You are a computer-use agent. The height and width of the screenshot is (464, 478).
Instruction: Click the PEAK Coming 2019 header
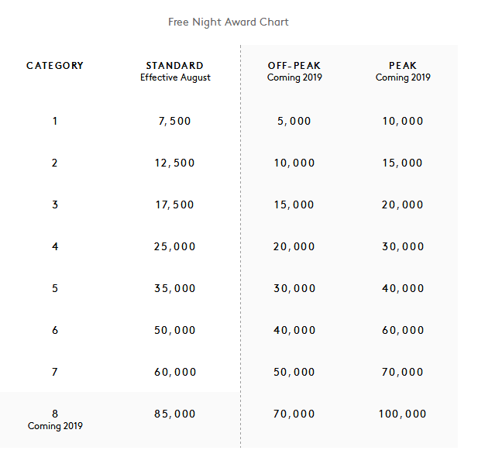(x=403, y=71)
